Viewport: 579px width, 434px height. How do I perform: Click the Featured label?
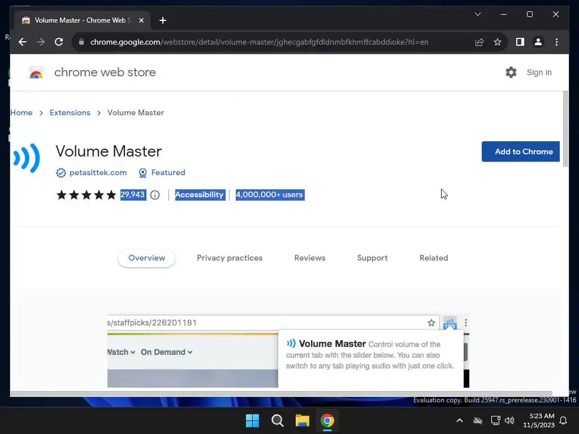click(168, 173)
